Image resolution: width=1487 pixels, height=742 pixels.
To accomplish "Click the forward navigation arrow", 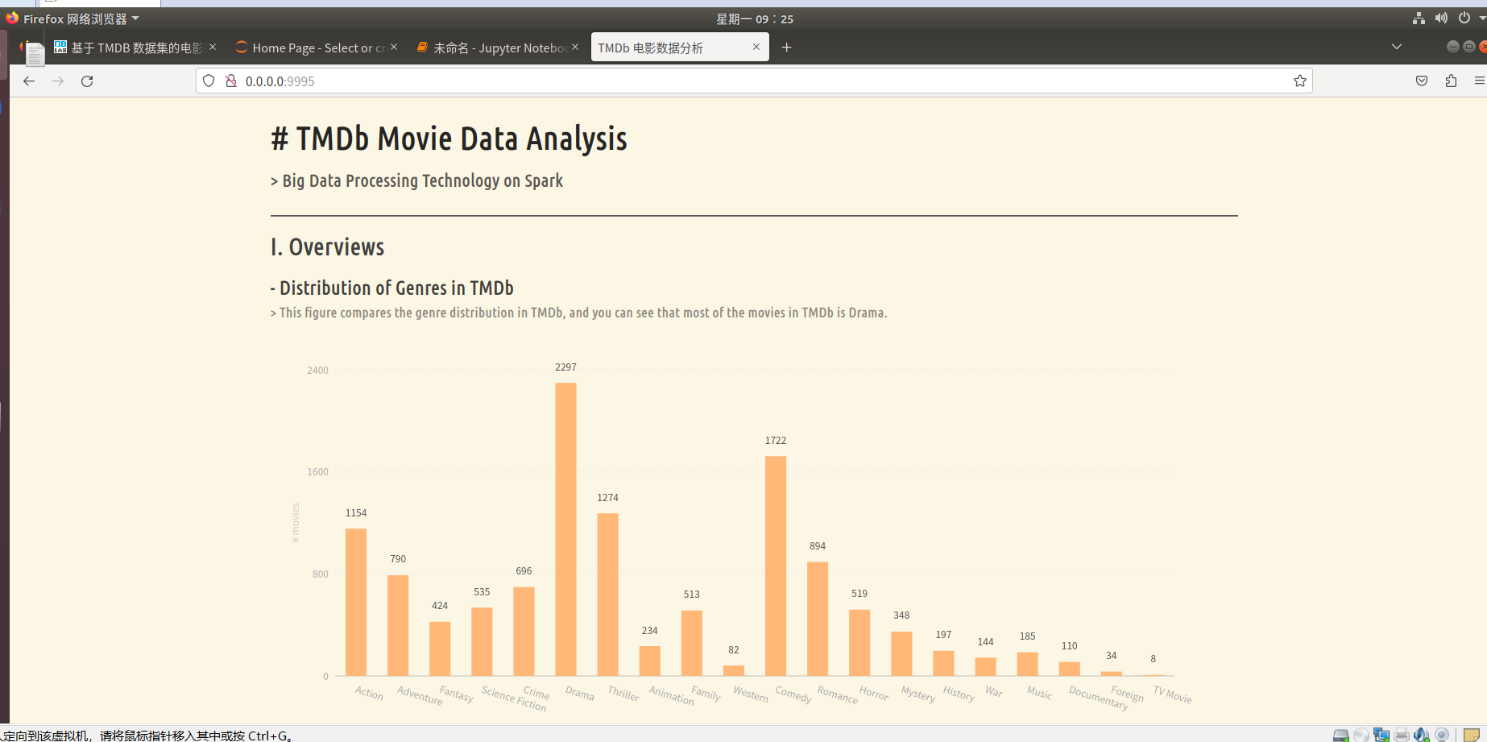I will (58, 81).
